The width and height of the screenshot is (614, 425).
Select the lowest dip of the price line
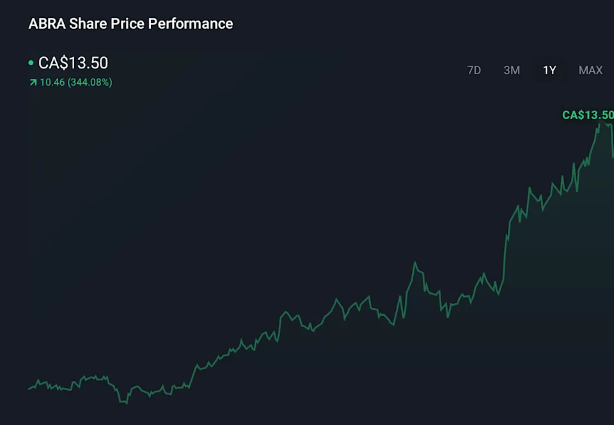coord(126,403)
